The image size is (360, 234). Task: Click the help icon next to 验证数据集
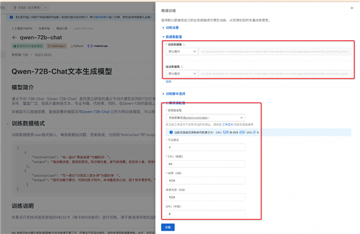click(182, 67)
